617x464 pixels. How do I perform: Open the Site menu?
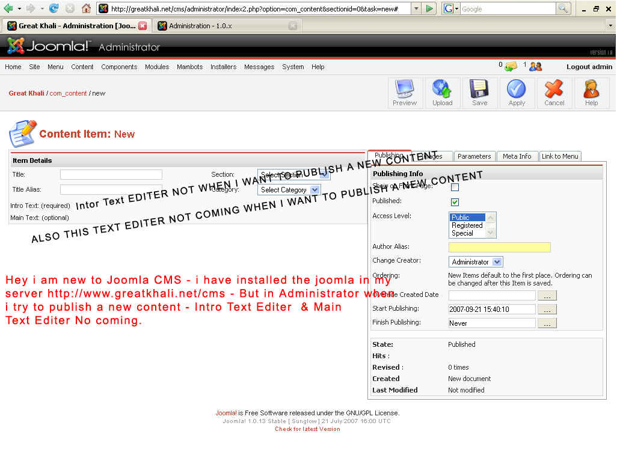[x=34, y=67]
